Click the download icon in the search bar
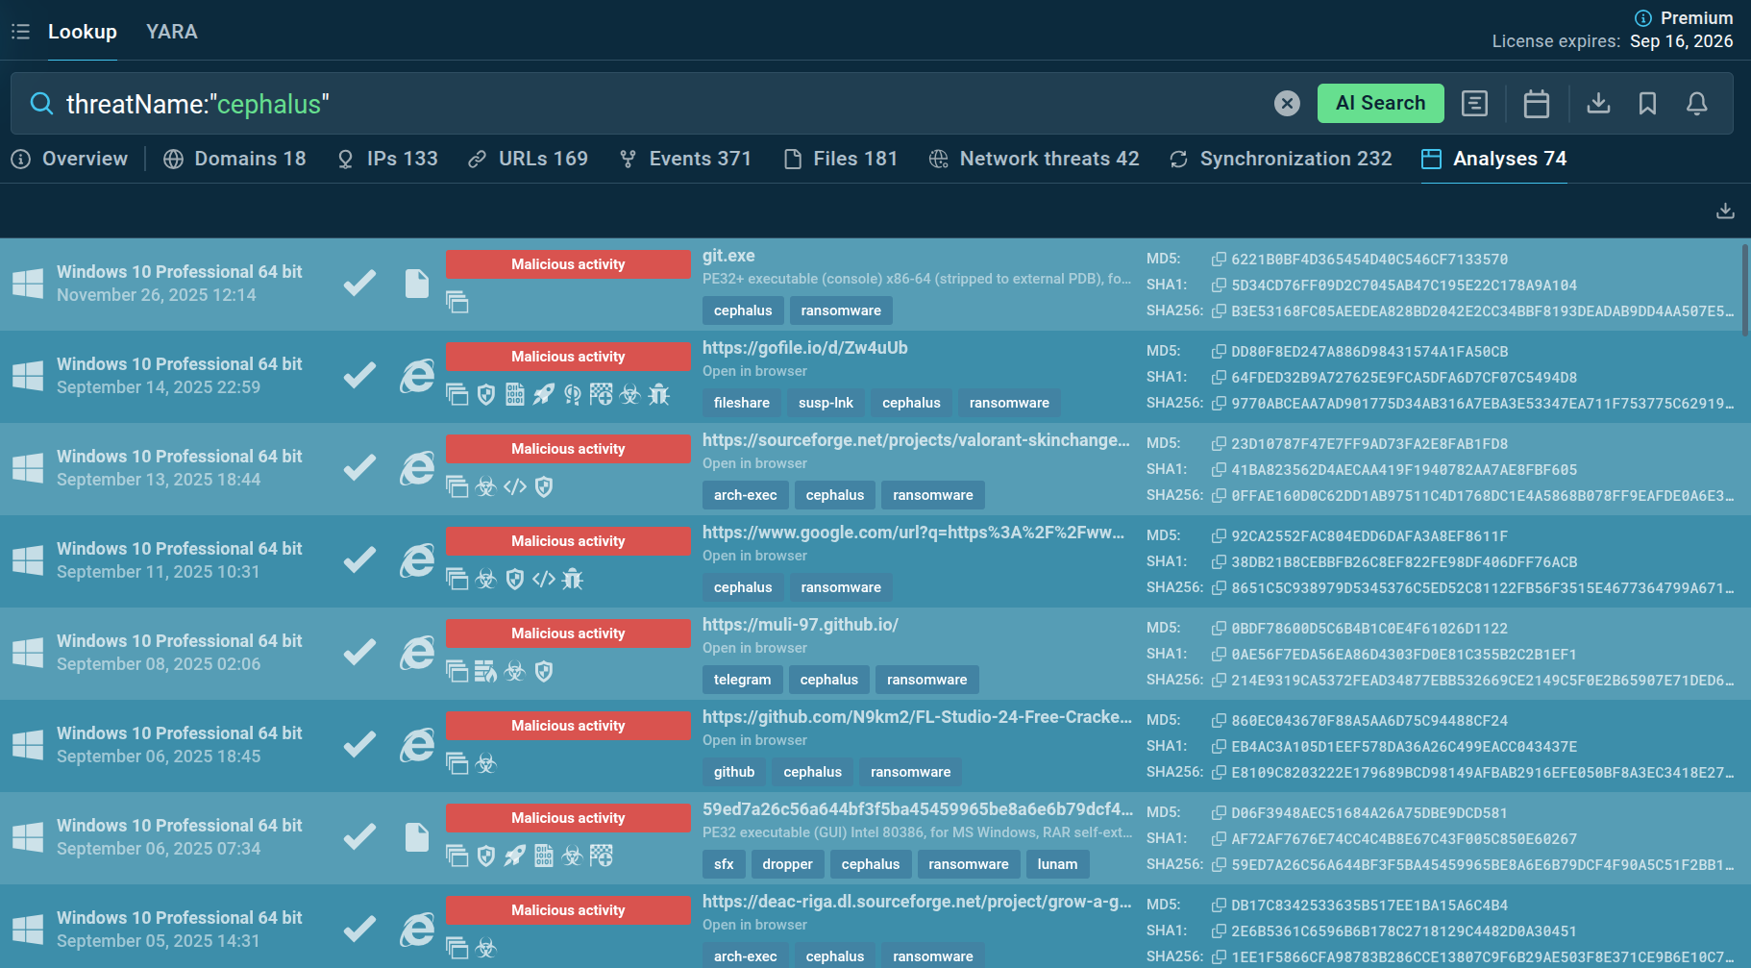Viewport: 1751px width, 968px height. point(1598,103)
